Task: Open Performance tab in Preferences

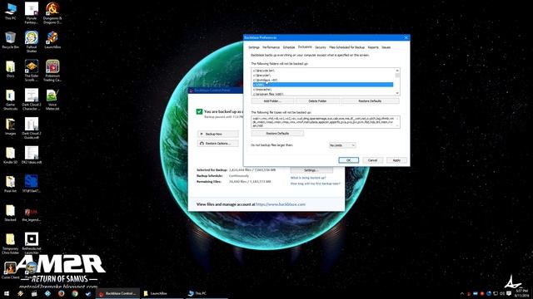Action: 271,47
